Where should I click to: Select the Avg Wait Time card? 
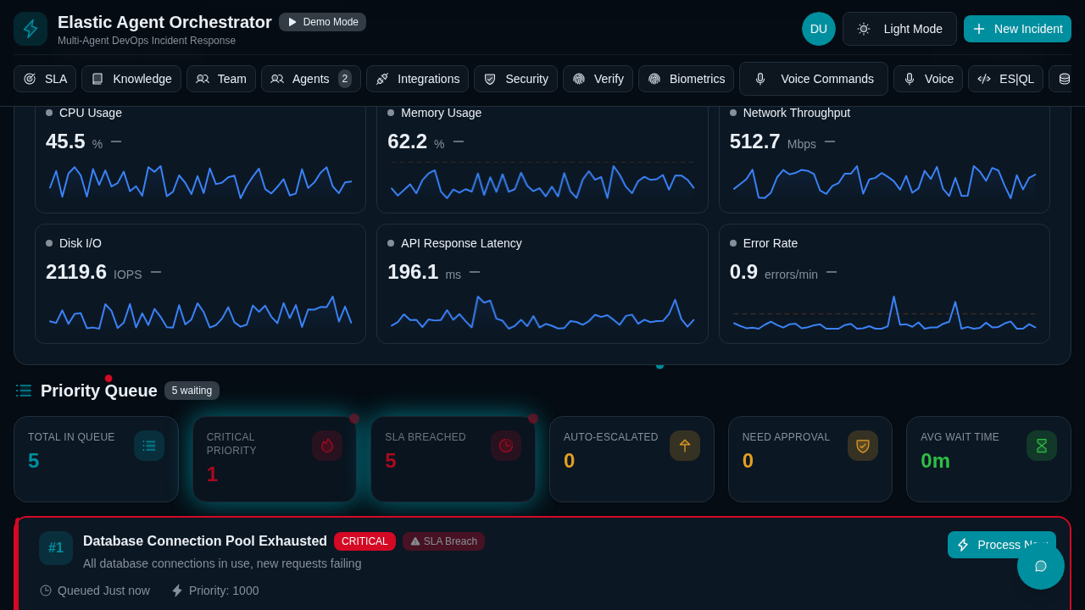[x=988, y=459]
